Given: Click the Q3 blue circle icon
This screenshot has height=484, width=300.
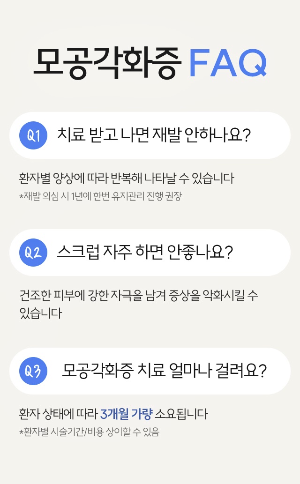Looking at the screenshot, I should 33,371.
